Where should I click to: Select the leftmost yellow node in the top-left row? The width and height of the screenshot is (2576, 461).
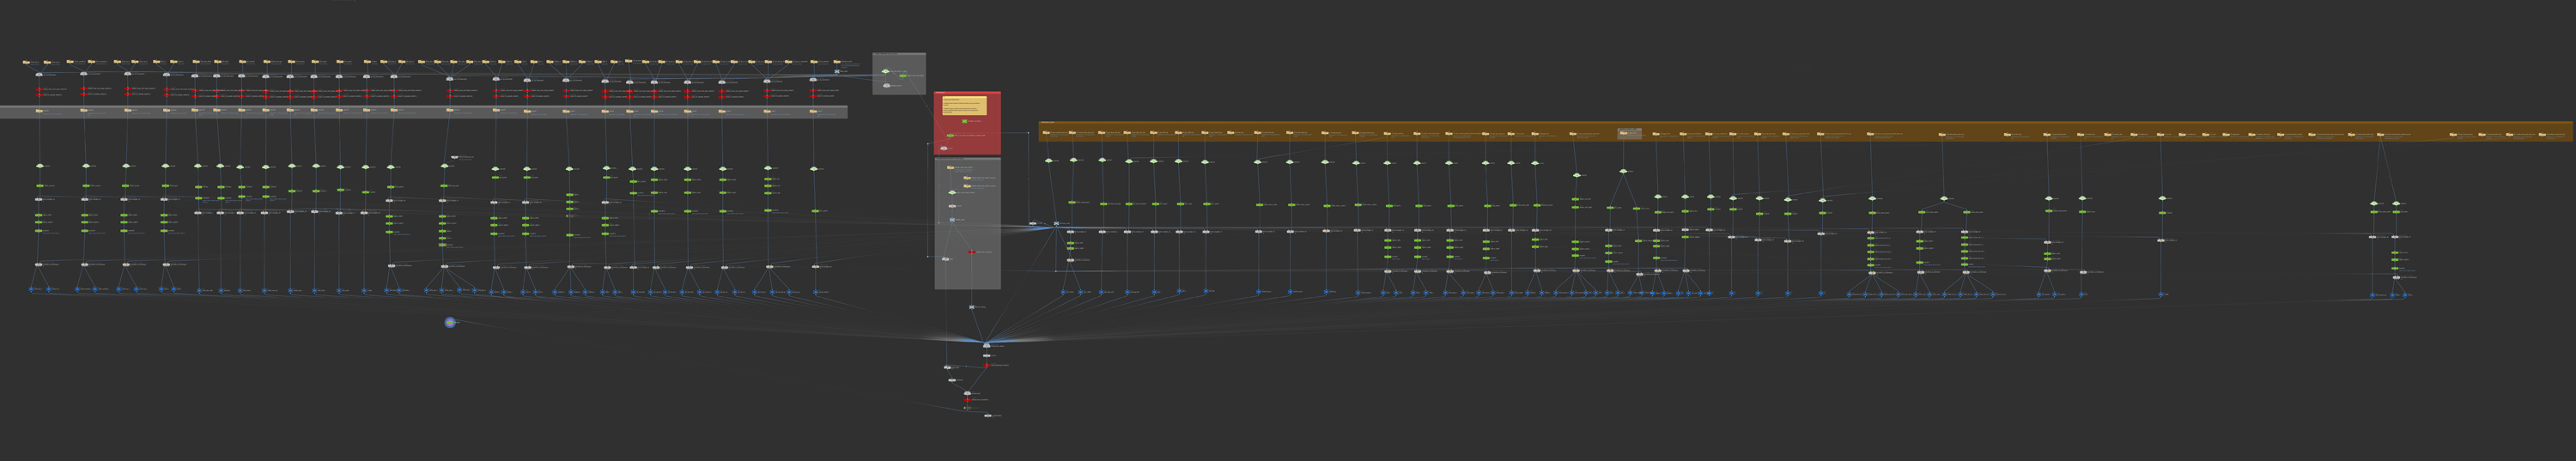click(x=26, y=62)
